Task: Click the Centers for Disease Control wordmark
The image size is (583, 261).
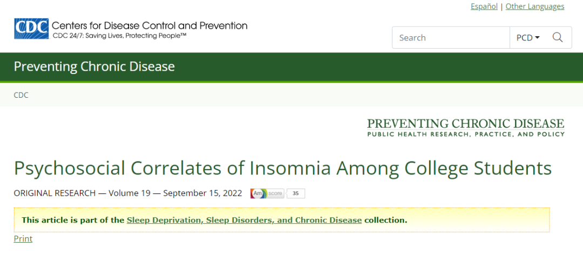Action: [x=150, y=26]
